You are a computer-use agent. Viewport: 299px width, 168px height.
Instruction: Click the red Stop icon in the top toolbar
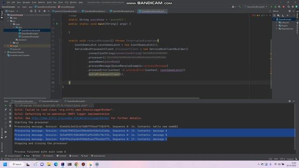point(284,7)
